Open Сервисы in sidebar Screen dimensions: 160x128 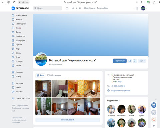(x=17, y=72)
